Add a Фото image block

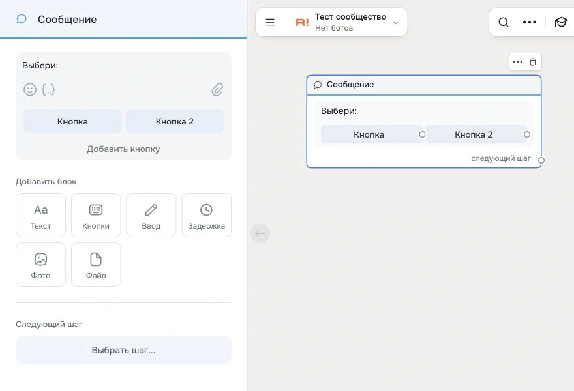(x=40, y=265)
